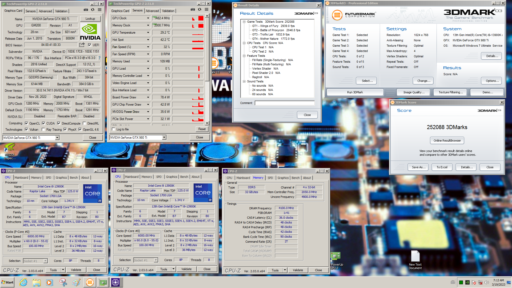Image resolution: width=512 pixels, height=288 pixels.
Task: Take a screenshot in the left GPU-Z window
Action: 86,10
